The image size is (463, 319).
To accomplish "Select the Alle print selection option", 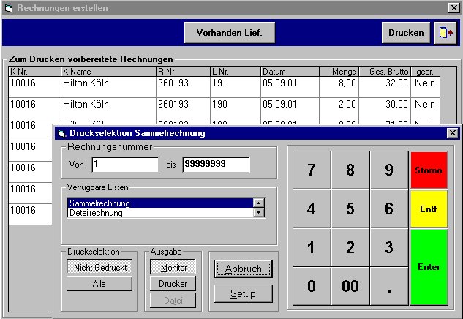I will click(99, 284).
